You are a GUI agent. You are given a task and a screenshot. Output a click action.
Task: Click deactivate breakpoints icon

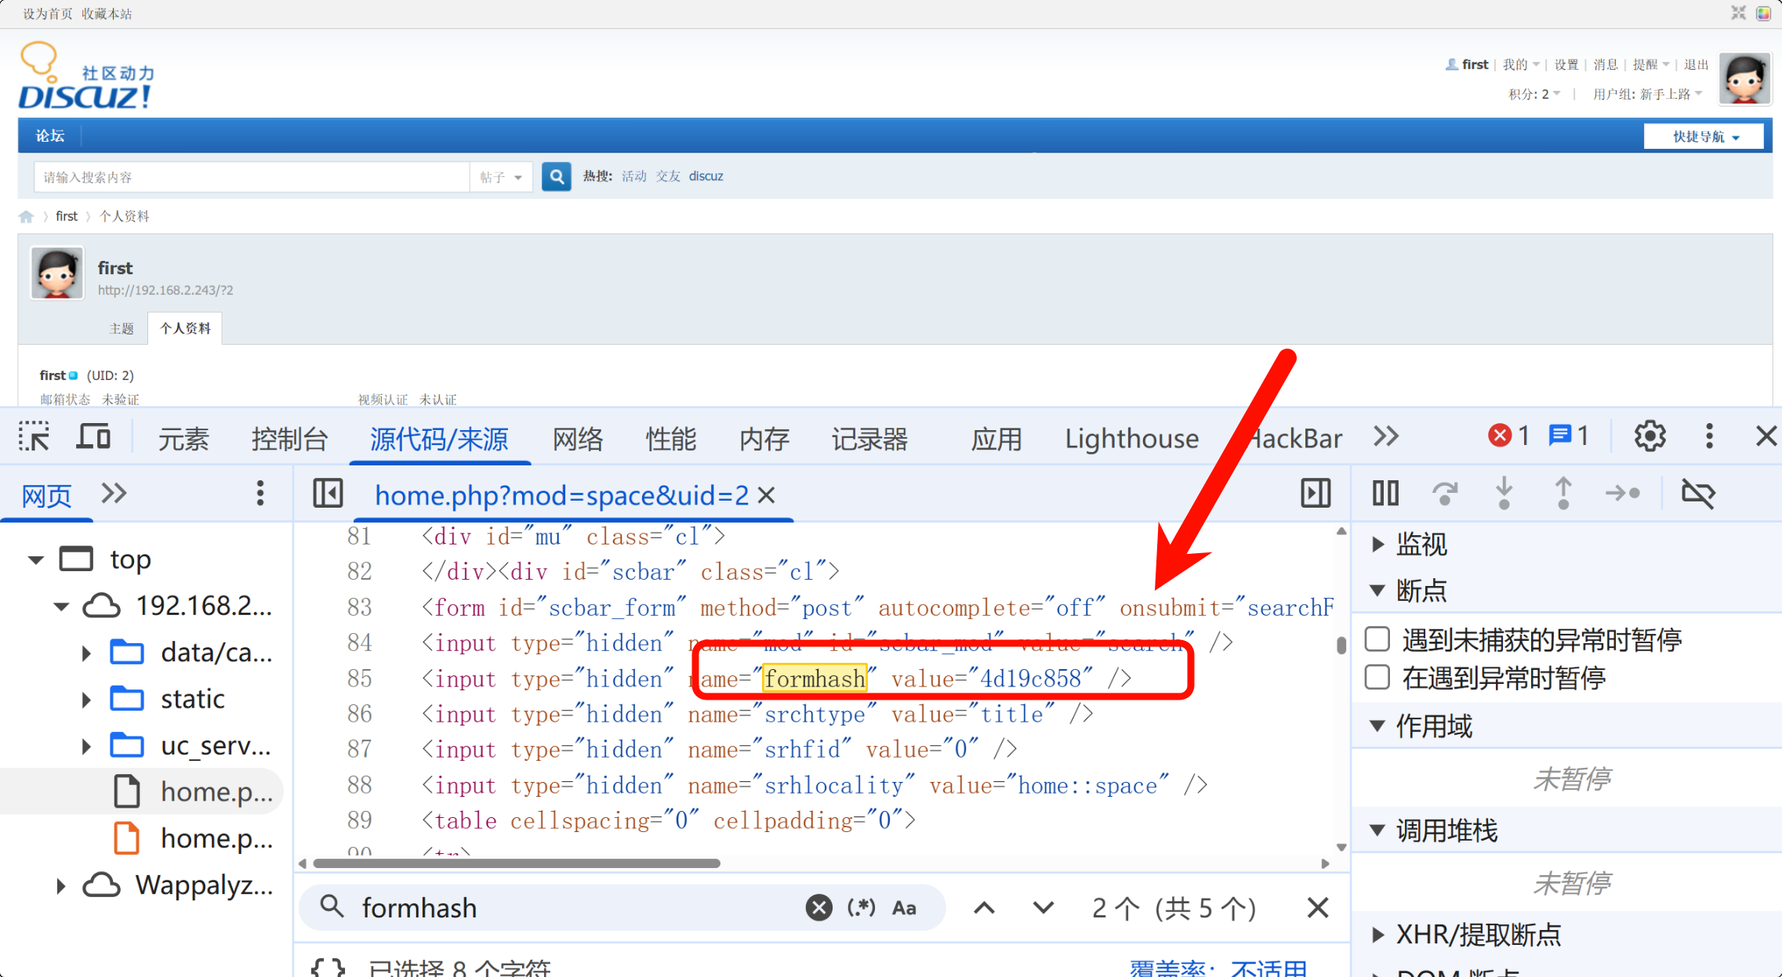tap(1698, 494)
